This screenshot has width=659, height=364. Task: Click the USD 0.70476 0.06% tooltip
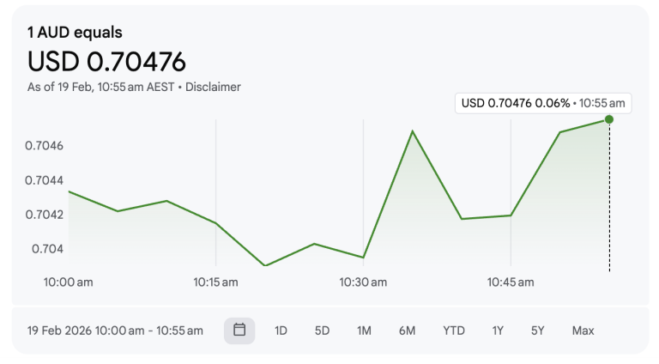pyautogui.click(x=544, y=103)
